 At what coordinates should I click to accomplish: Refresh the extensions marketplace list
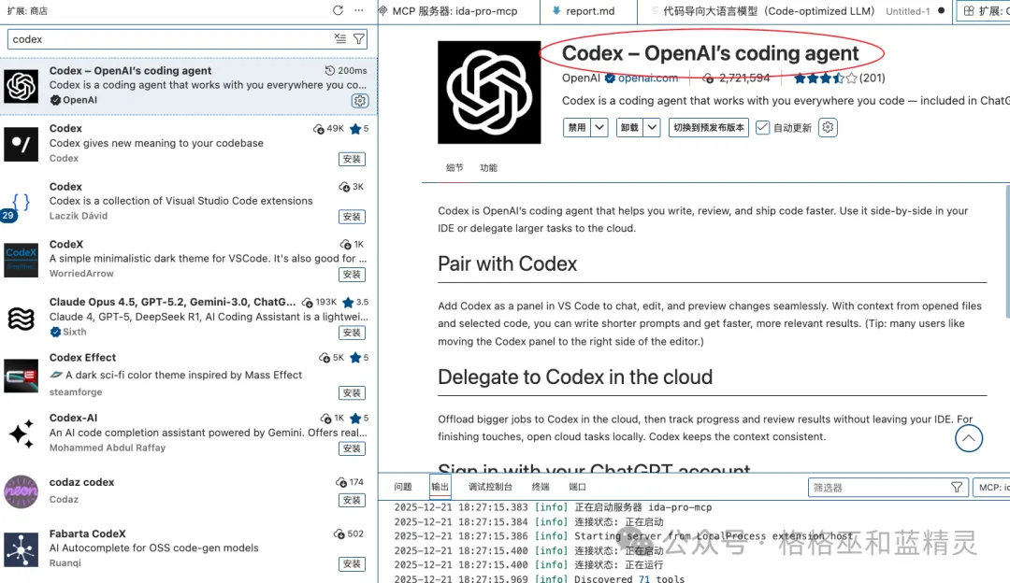[338, 10]
